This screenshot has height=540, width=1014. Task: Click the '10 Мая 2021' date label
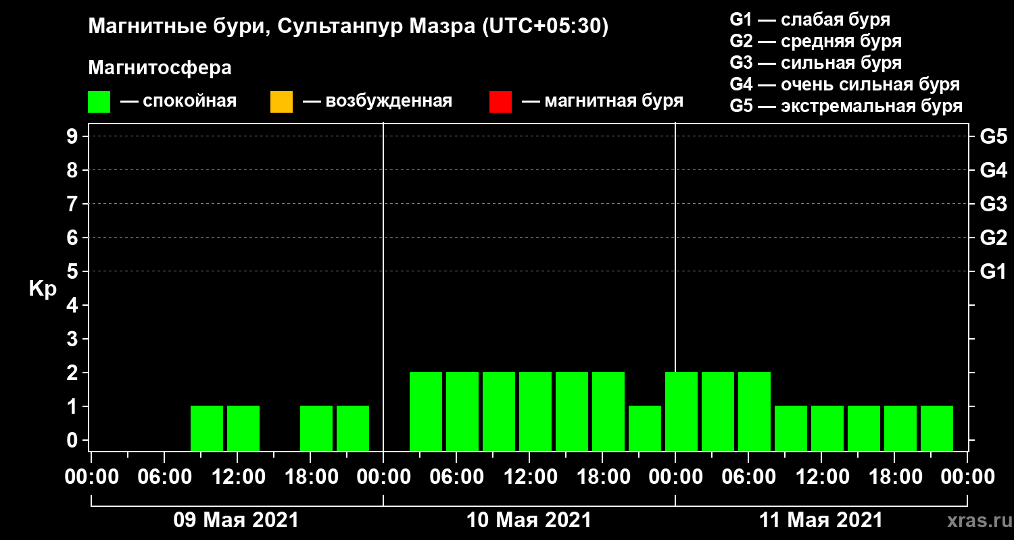[529, 520]
